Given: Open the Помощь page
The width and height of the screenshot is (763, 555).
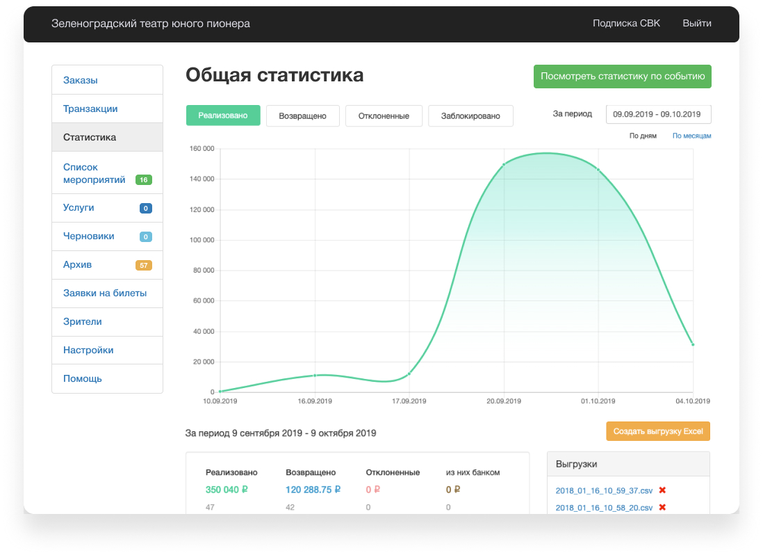Looking at the screenshot, I should [x=107, y=379].
